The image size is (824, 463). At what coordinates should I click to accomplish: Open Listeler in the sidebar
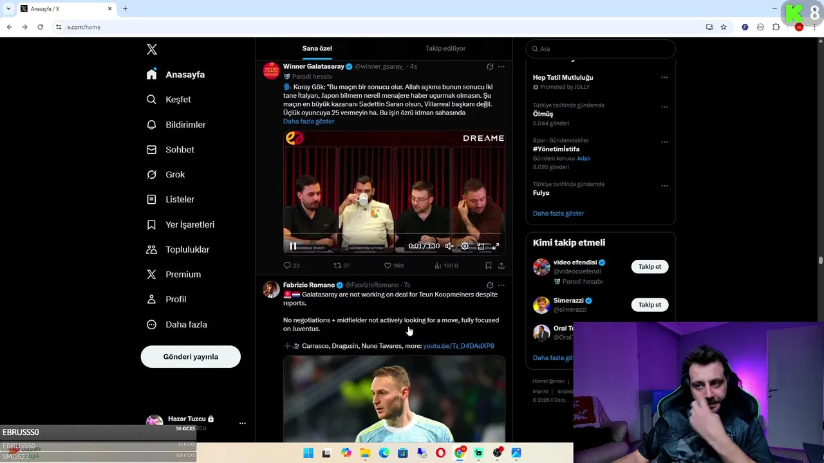(170, 200)
